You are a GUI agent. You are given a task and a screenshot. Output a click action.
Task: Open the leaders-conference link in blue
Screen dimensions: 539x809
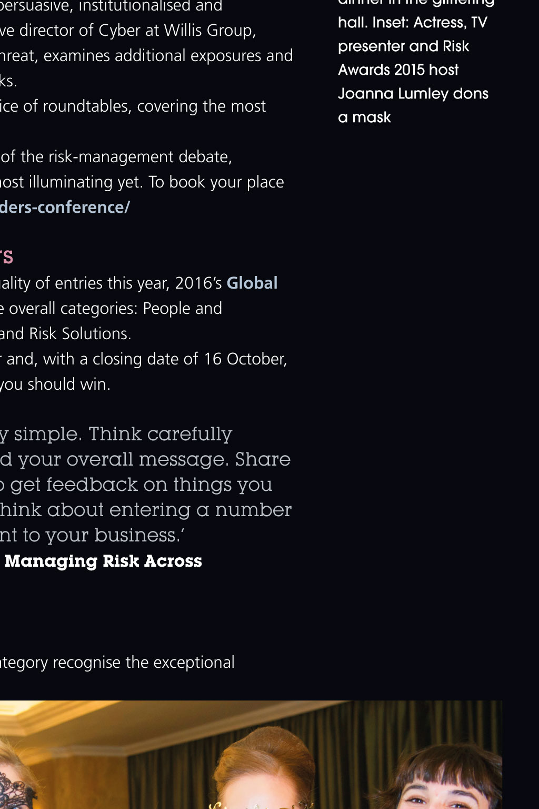pyautogui.click(x=65, y=207)
